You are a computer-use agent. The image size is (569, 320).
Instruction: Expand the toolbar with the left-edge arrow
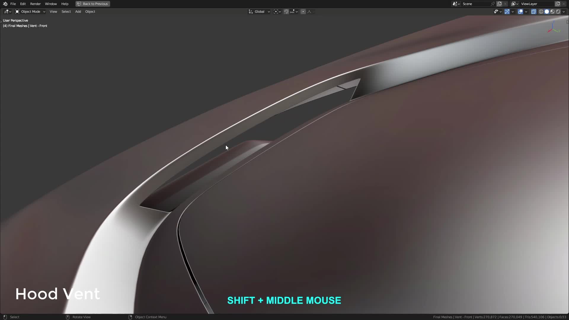click(x=1, y=22)
